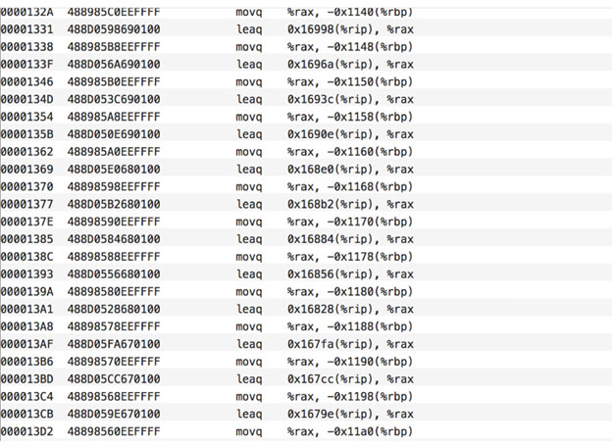Click the operand 0x167cc(%rip), %rax
Image resolution: width=613 pixels, height=446 pixels.
point(350,378)
